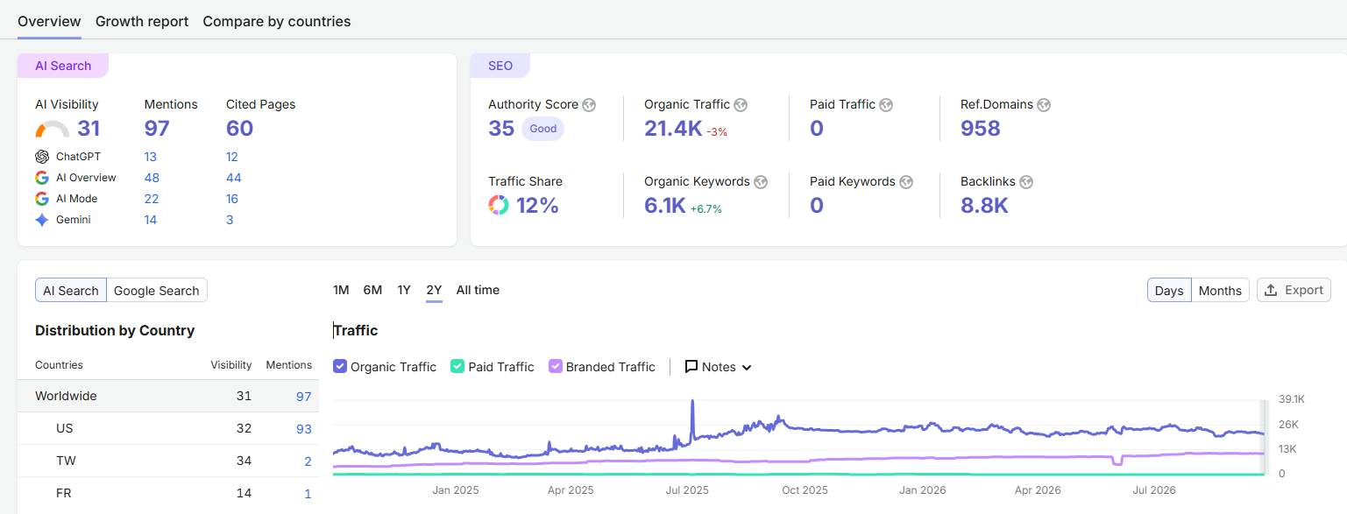Click the AI Visibility gauge icon

point(53,130)
